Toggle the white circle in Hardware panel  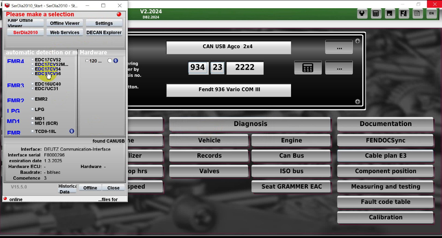[x=110, y=61]
